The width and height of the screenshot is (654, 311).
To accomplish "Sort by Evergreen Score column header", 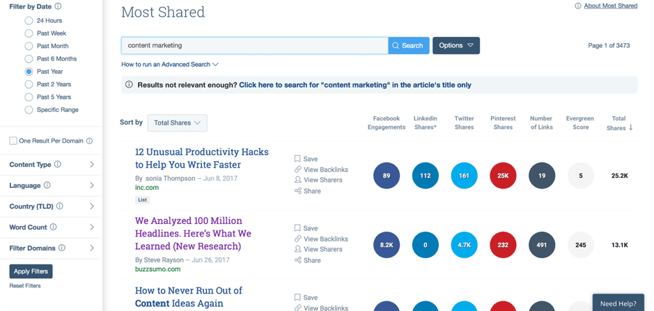I will [x=580, y=123].
